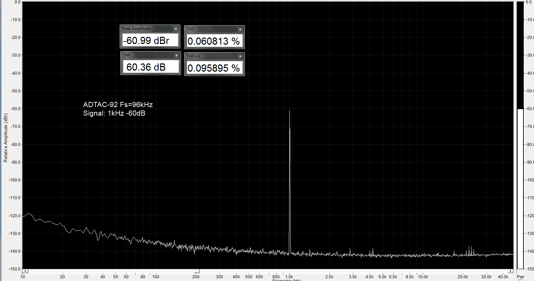The image size is (534, 281).
Task: Click the "-100.0" label on the left axis
Action: [x=14, y=180]
